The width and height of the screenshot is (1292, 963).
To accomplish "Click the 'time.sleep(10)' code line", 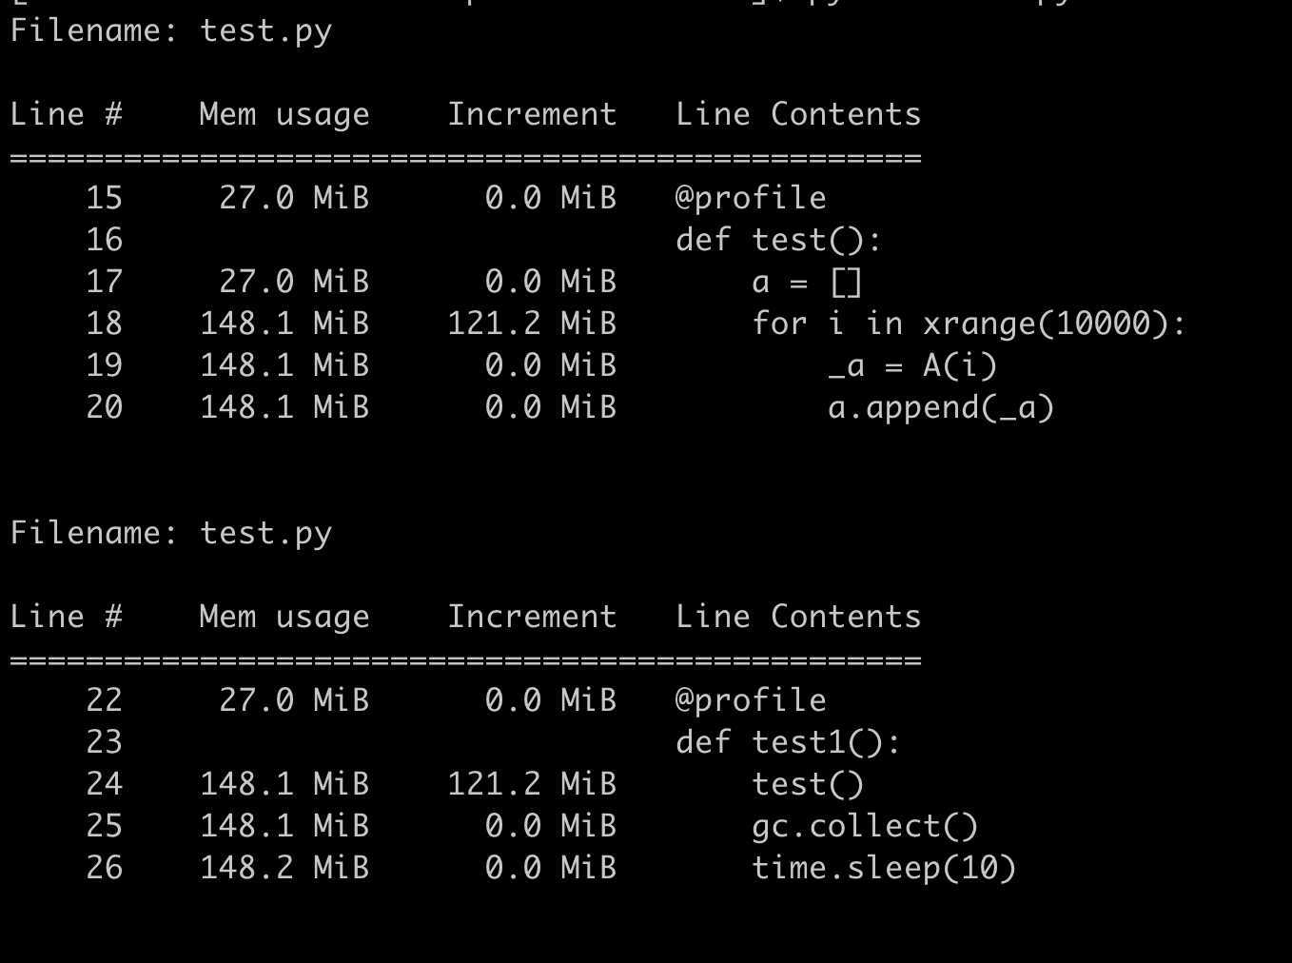I will coord(884,868).
